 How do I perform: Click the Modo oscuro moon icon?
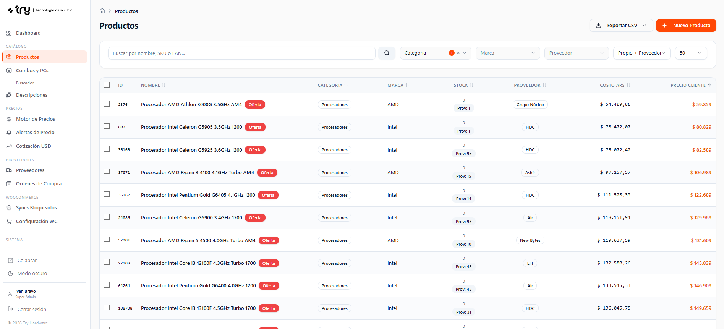tap(11, 274)
